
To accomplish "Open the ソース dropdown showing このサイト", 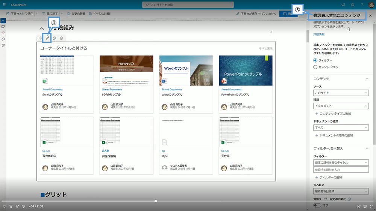I will tap(341, 93).
